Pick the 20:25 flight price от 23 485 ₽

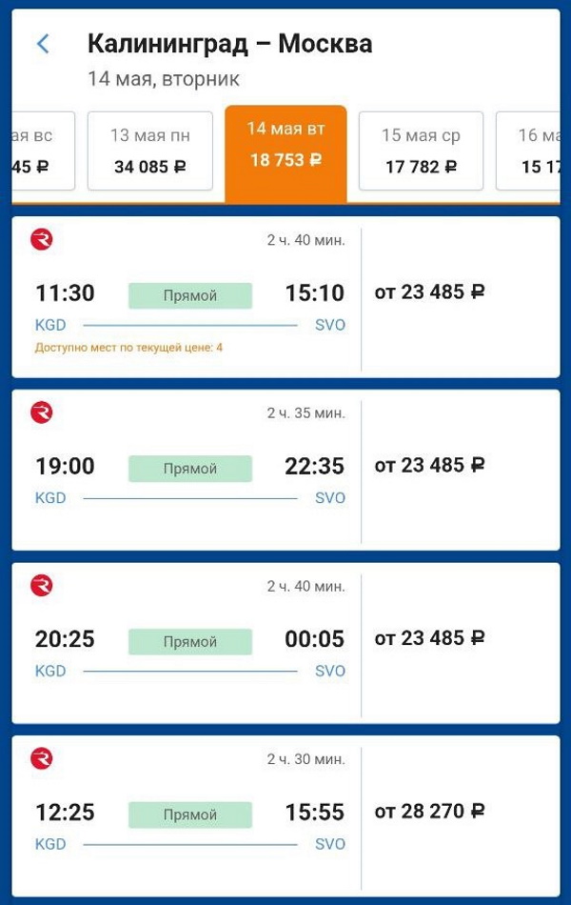coord(429,638)
